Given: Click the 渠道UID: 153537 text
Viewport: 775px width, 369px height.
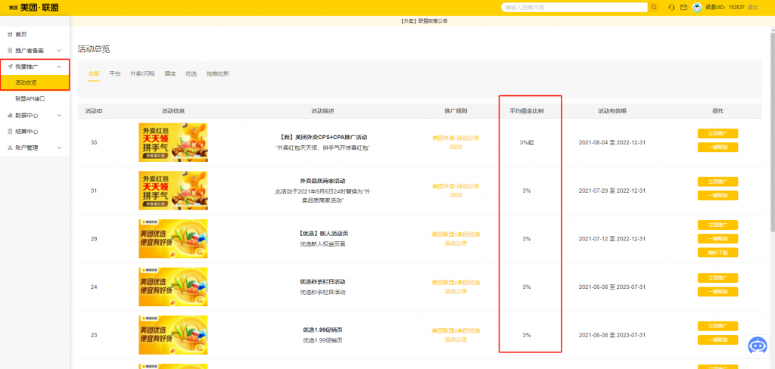Looking at the screenshot, I should click(724, 8).
